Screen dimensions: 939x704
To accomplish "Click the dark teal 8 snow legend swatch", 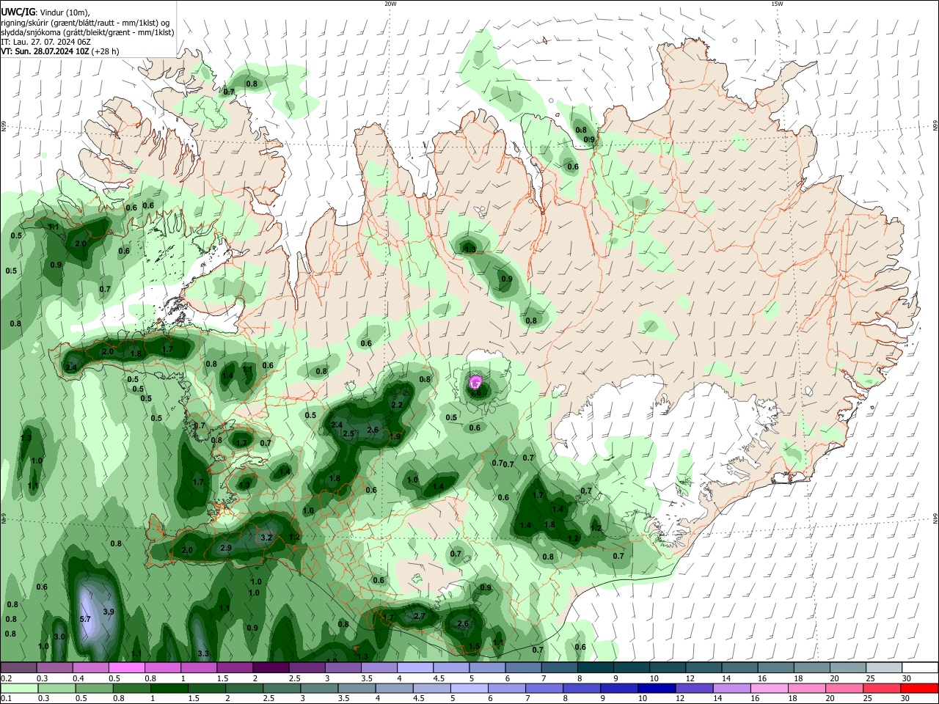I will 596,668.
